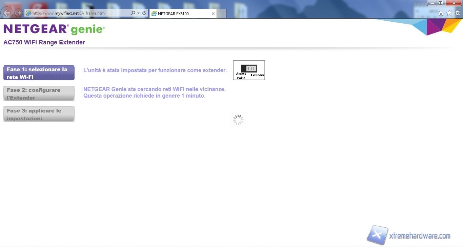Click the search magnifier in address bar
The image size is (463, 247).
click(x=133, y=13)
